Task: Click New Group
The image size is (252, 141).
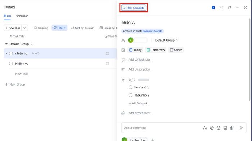Action: tap(15, 84)
